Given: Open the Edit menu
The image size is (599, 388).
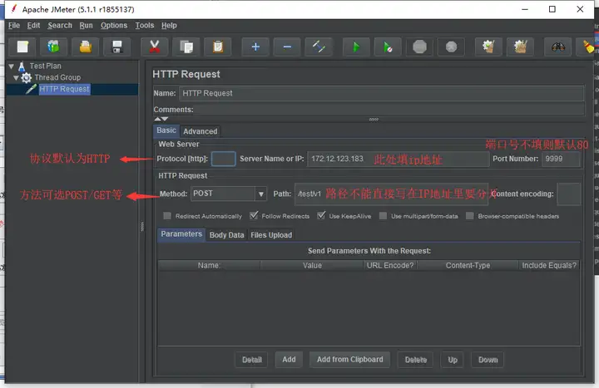Looking at the screenshot, I should click(x=33, y=26).
